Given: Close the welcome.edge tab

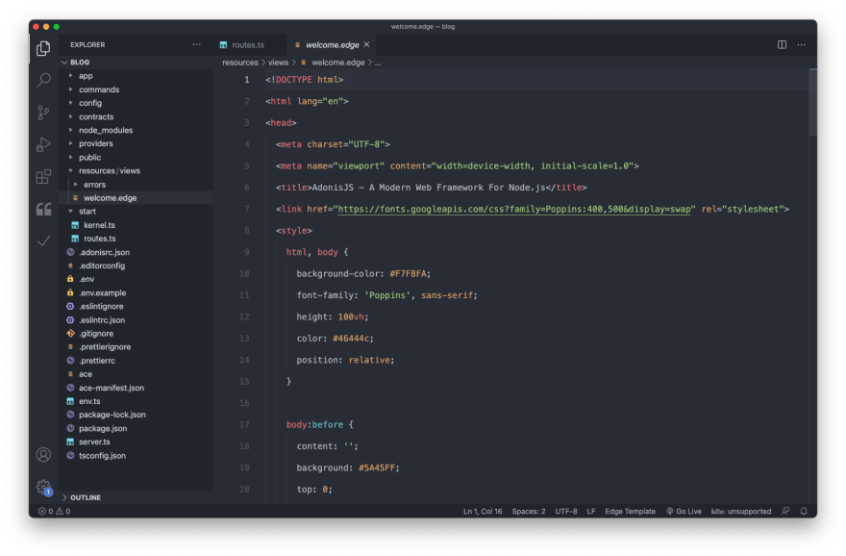Looking at the screenshot, I should [x=367, y=45].
